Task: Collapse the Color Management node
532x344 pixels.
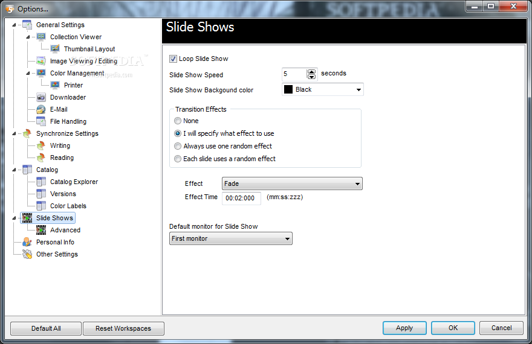Action: tap(28, 73)
